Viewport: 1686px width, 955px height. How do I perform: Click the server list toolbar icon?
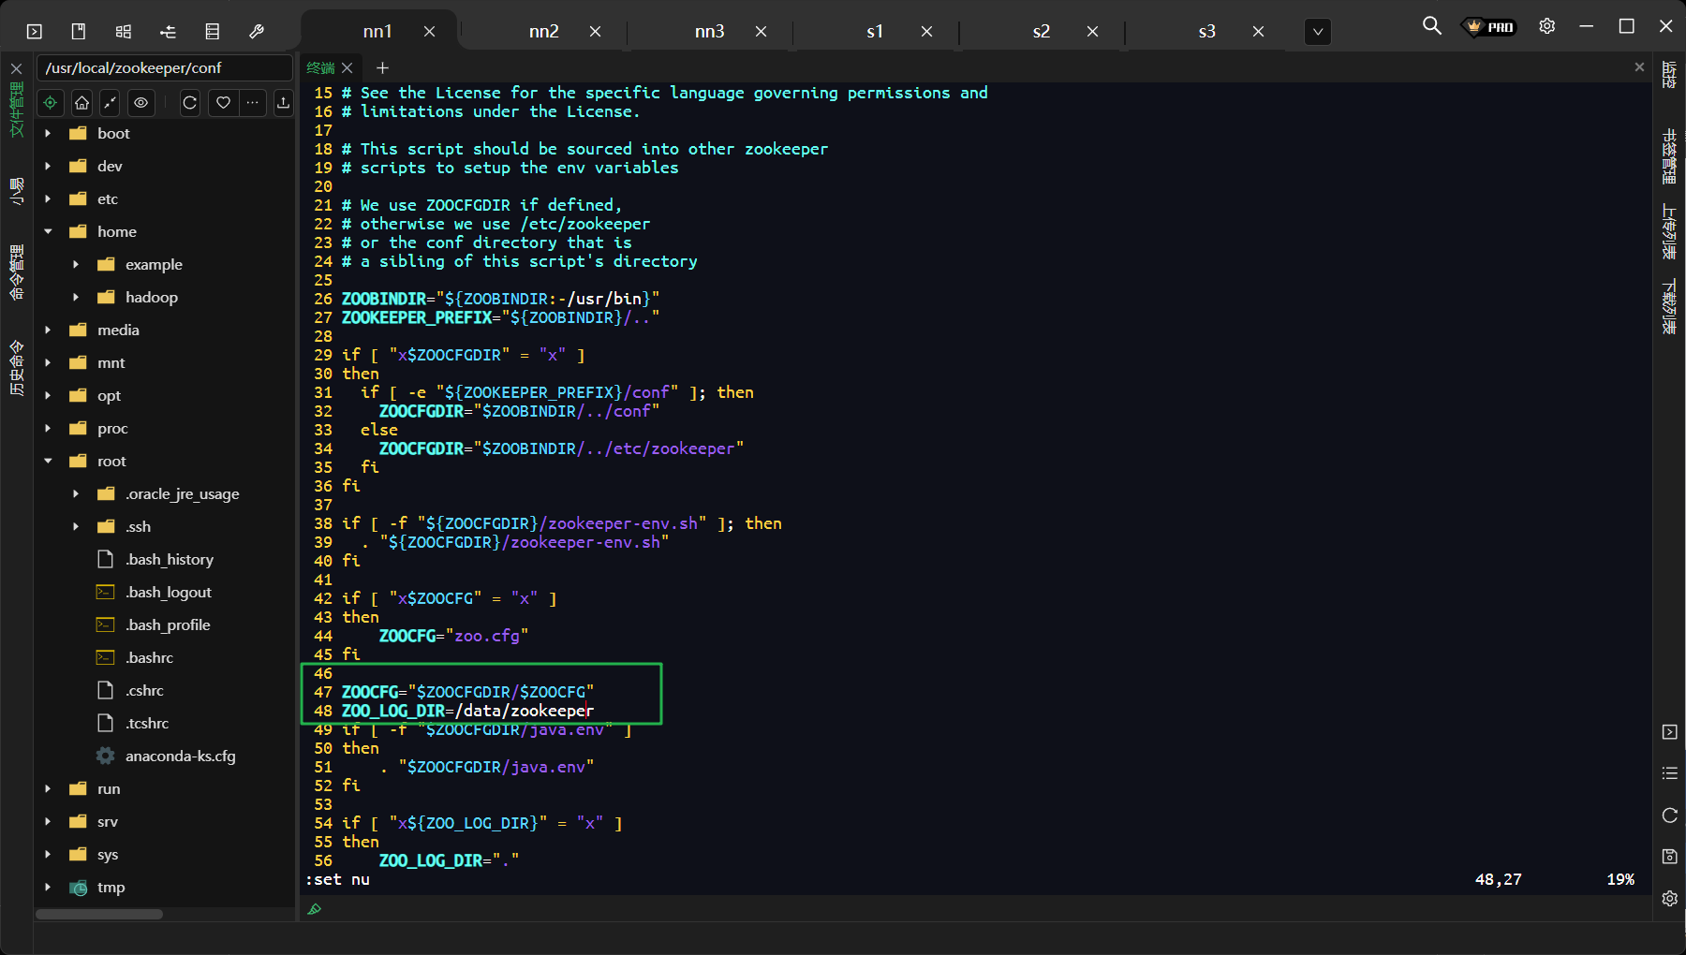212,31
